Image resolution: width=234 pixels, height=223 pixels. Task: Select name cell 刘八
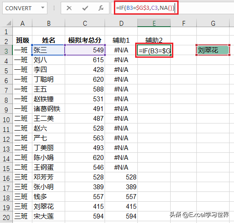[49, 60]
